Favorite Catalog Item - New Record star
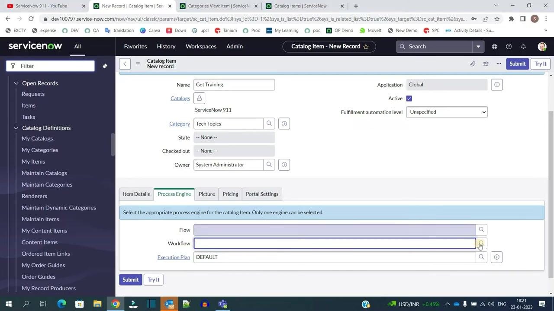This screenshot has width=554, height=311. tap(366, 47)
